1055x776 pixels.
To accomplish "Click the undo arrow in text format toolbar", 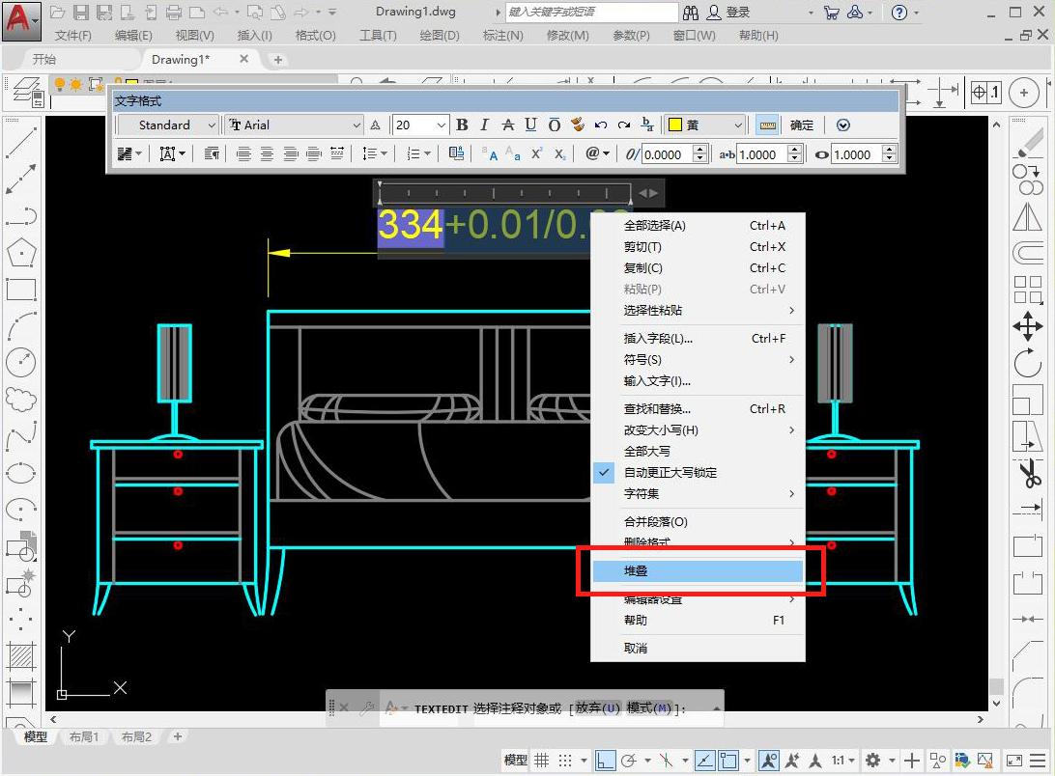I will (600, 125).
